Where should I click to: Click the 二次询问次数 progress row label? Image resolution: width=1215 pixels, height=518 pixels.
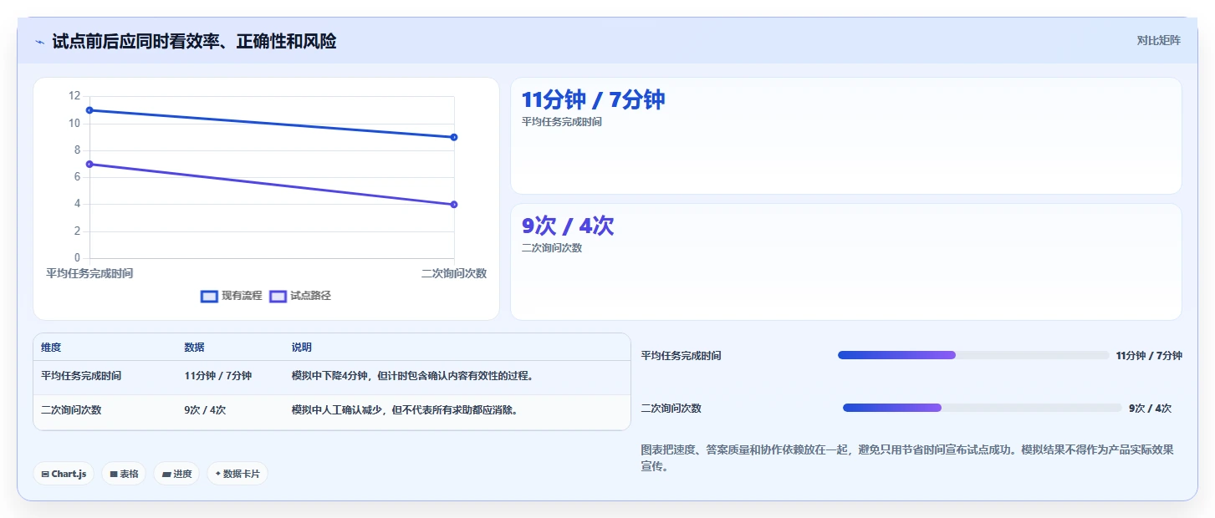click(671, 409)
